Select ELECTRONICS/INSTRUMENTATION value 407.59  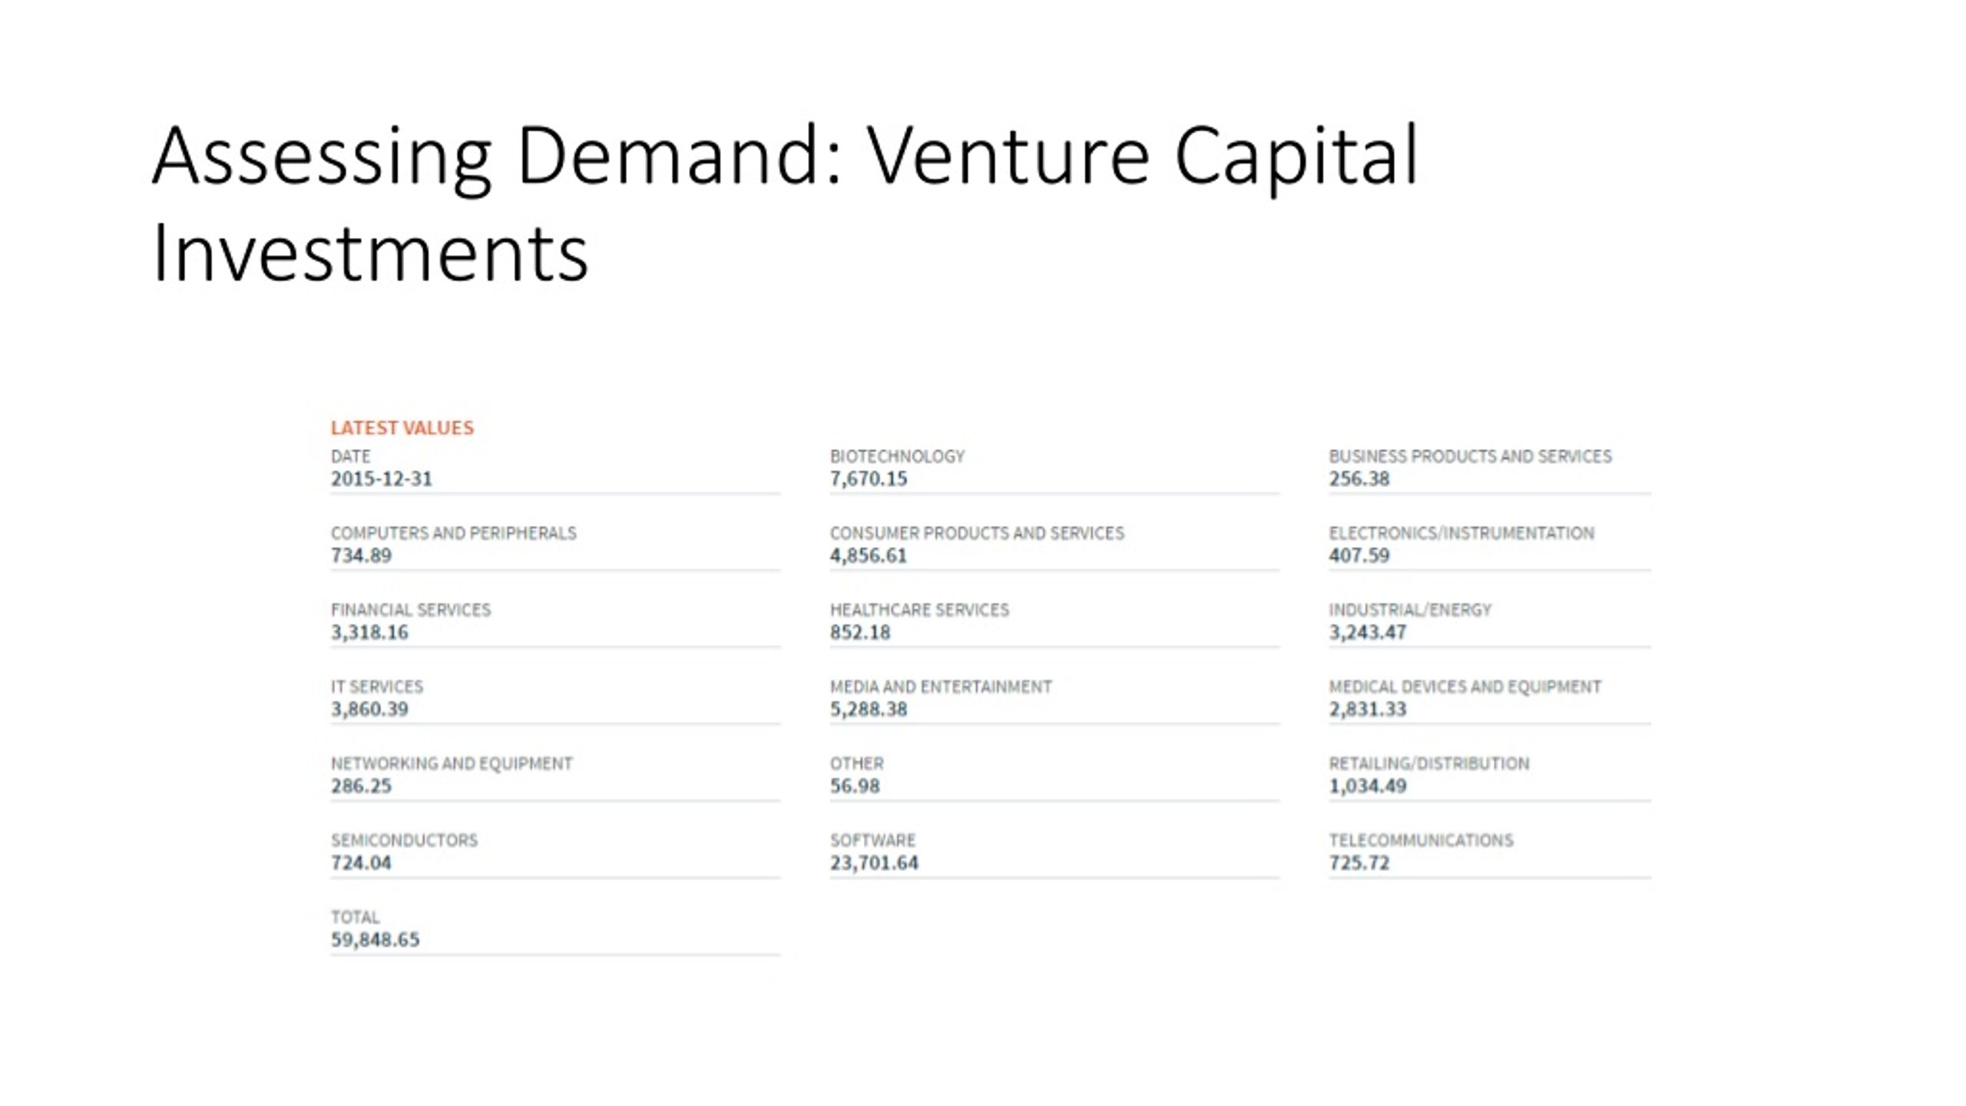click(x=1359, y=555)
